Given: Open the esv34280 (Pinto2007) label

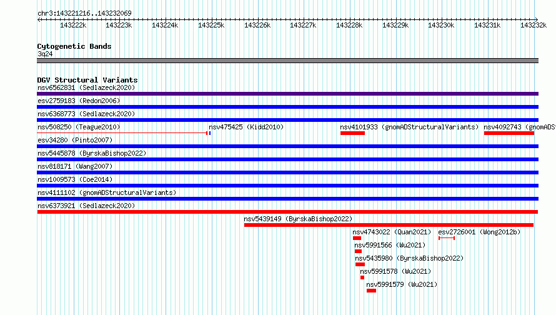Looking at the screenshot, I should (75, 140).
